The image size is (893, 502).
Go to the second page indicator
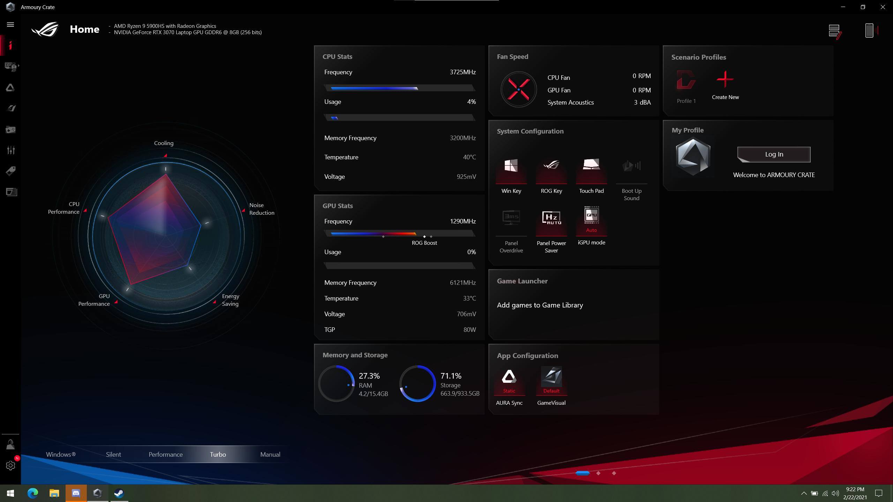tap(598, 473)
